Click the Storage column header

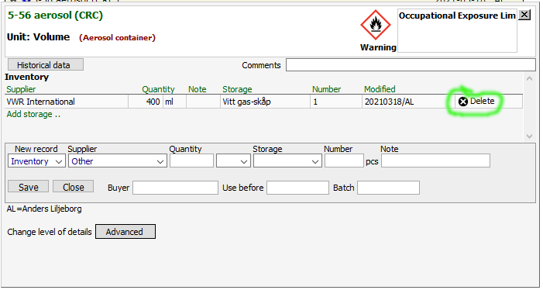[237, 89]
